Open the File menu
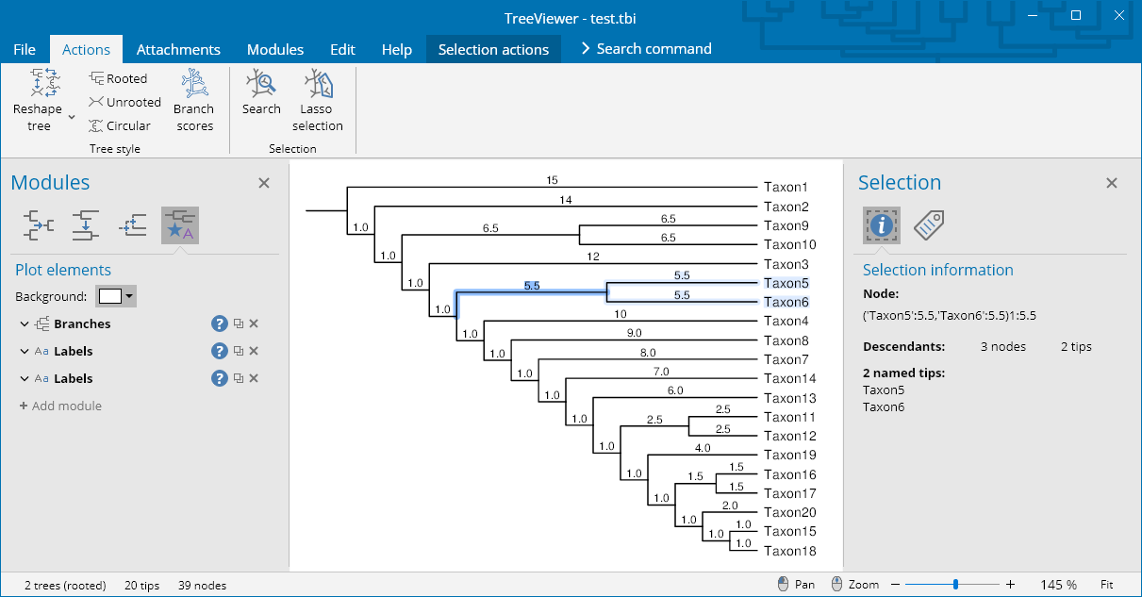The image size is (1142, 597). 25,49
